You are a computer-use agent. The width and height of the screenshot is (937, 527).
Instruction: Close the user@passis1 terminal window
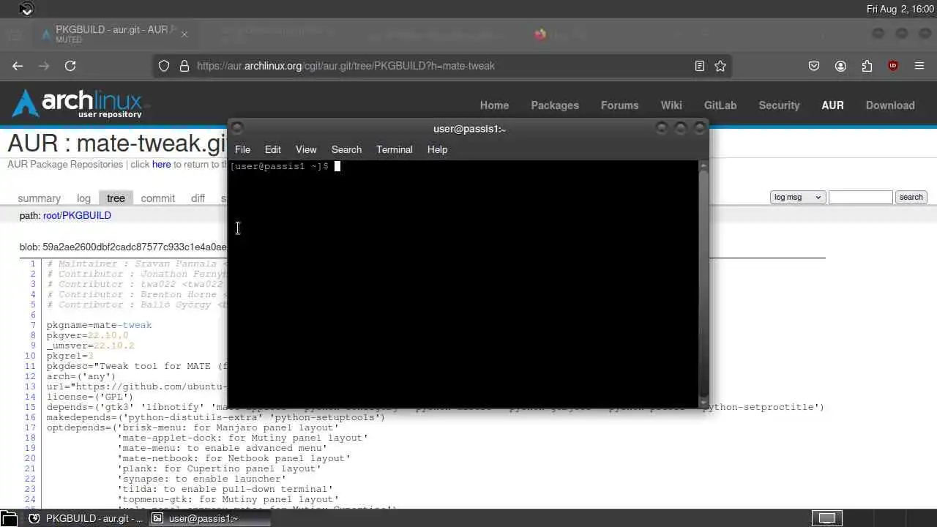699,128
